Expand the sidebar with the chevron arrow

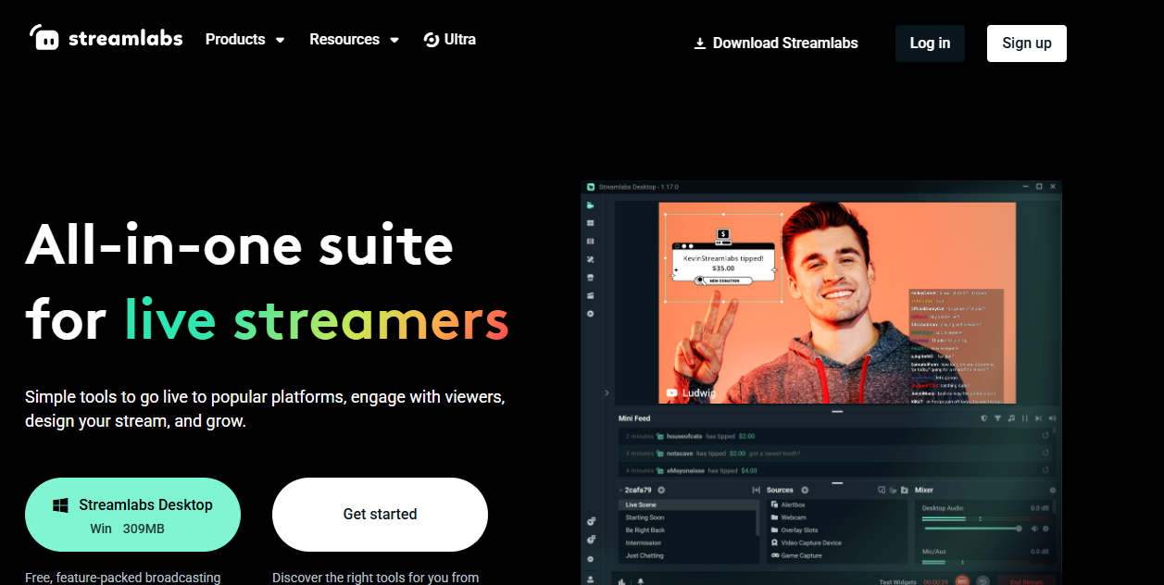click(607, 392)
